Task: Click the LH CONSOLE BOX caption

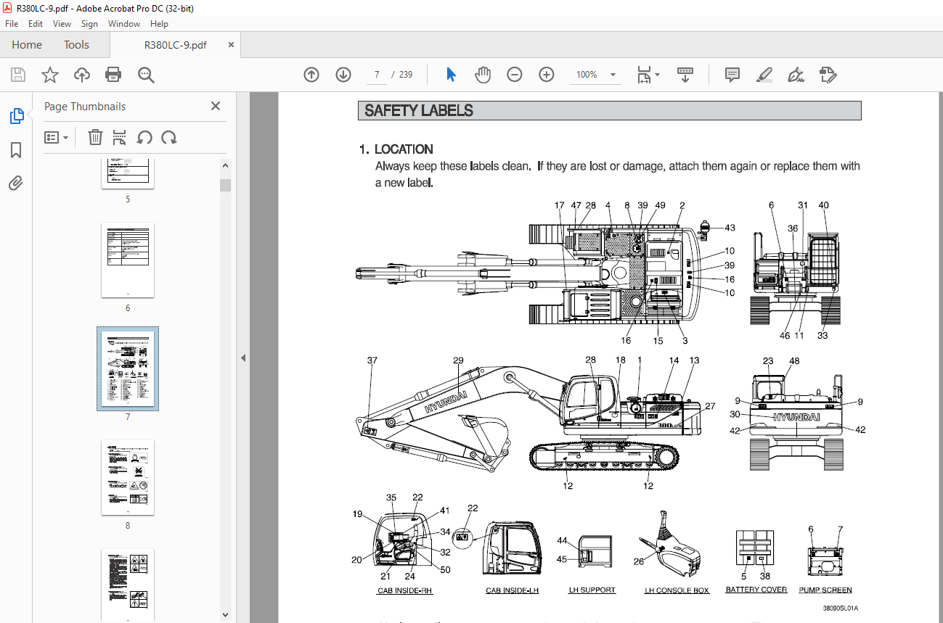Action: (677, 591)
